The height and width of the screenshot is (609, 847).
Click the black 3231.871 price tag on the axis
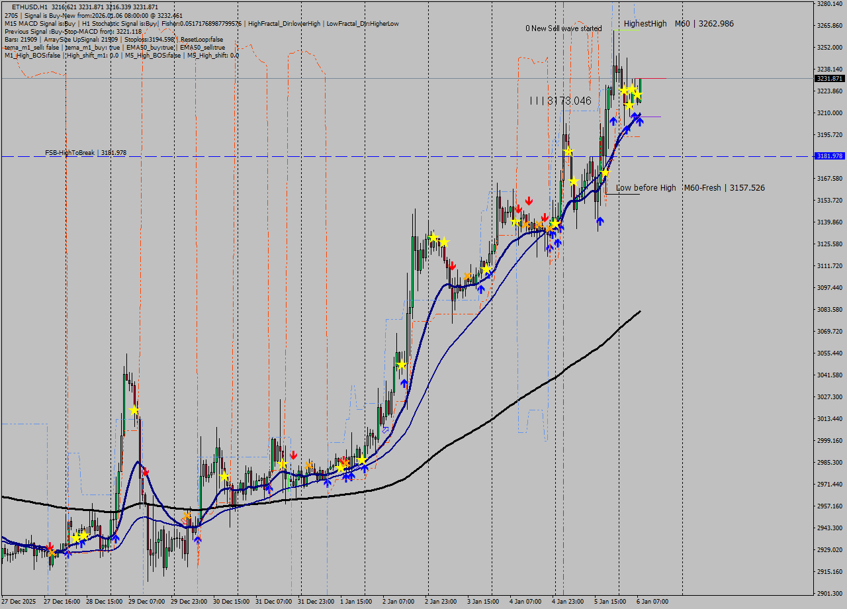point(829,78)
